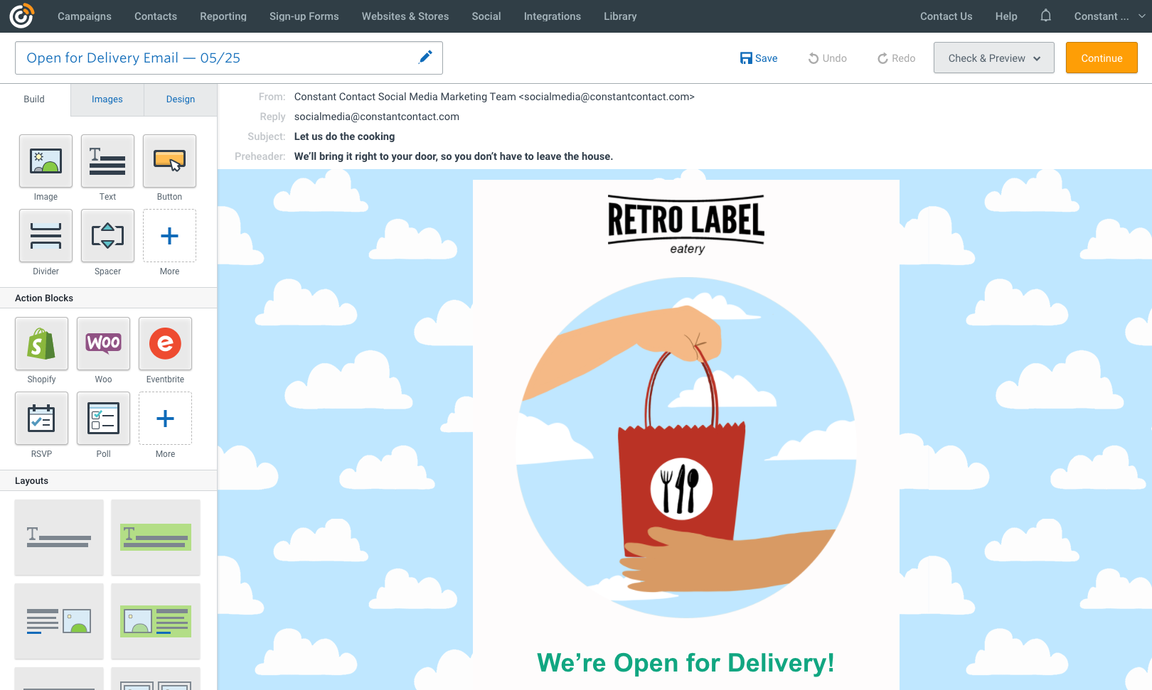Viewport: 1152px width, 690px height.
Task: Switch to the Images tab
Action: (107, 99)
